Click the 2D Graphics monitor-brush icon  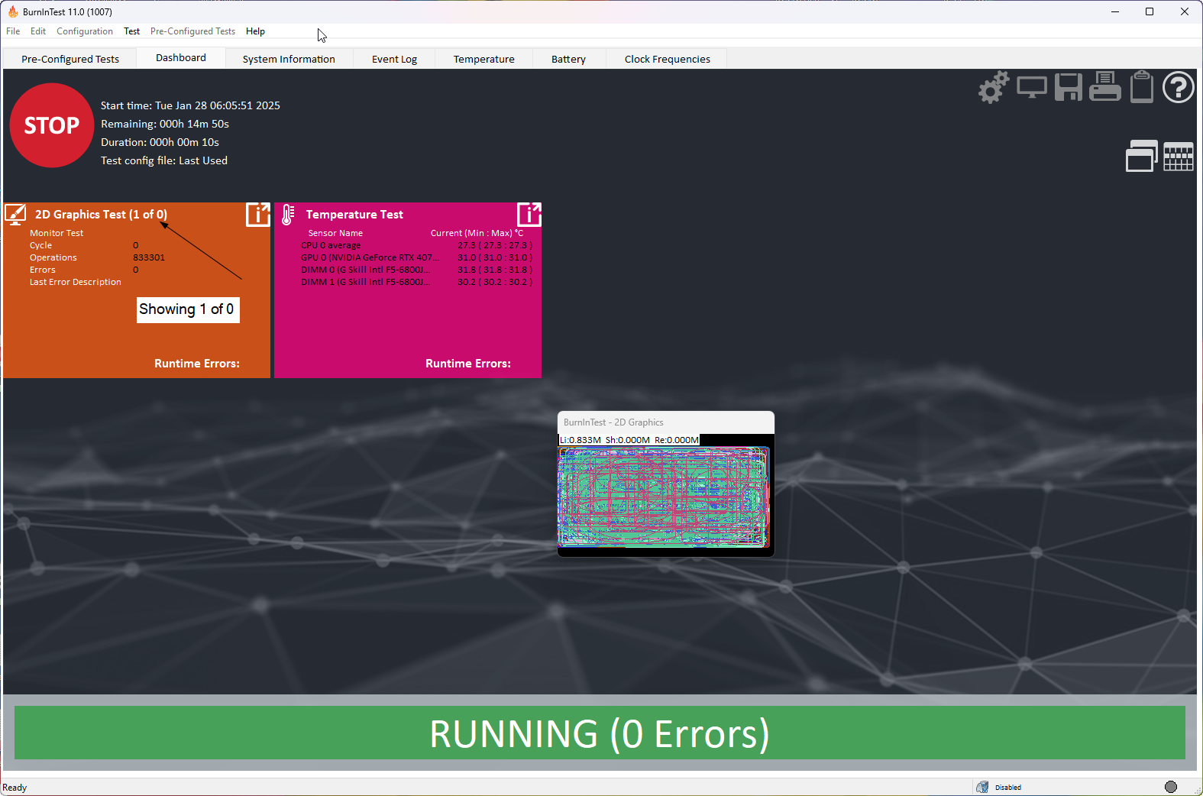16,215
